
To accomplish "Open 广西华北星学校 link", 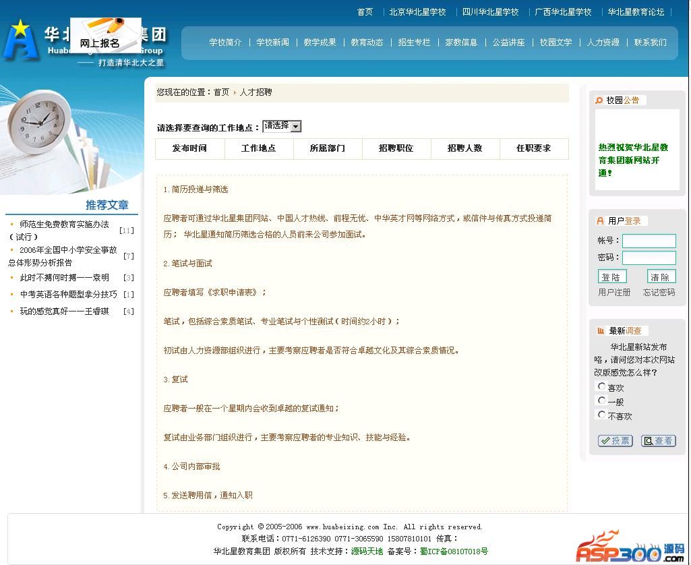I will coord(563,12).
